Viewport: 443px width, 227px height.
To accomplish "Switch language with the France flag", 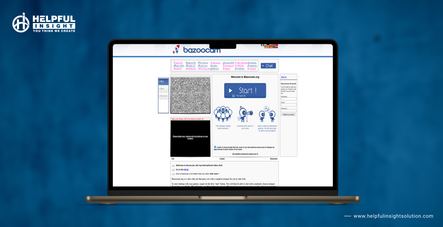I will click(262, 45).
